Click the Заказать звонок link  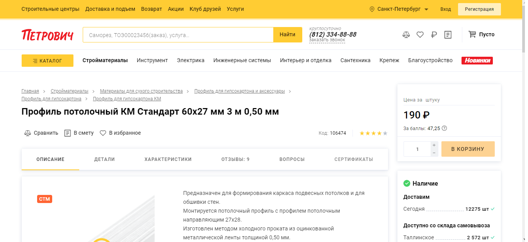(327, 40)
